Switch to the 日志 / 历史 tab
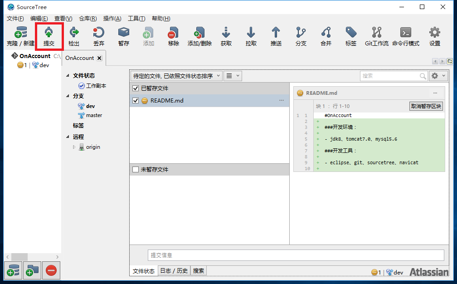 point(174,270)
